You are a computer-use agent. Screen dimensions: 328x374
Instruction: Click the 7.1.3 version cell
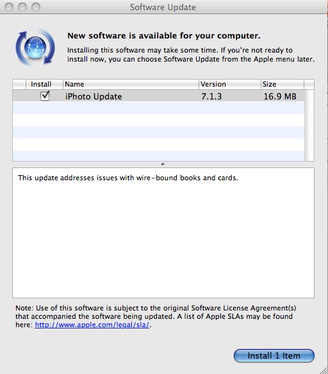click(x=211, y=96)
